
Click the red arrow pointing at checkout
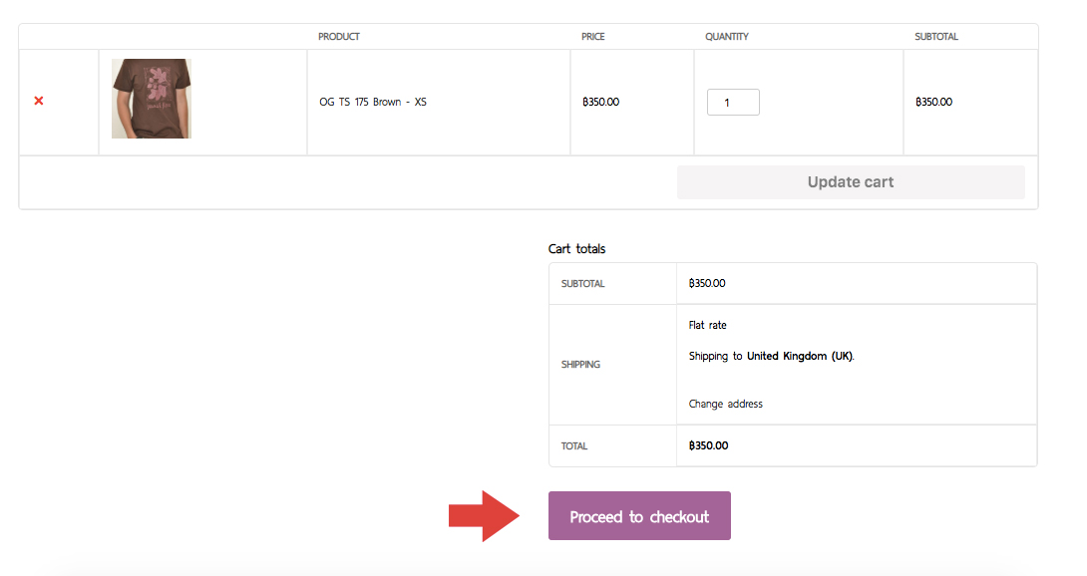[x=484, y=516]
